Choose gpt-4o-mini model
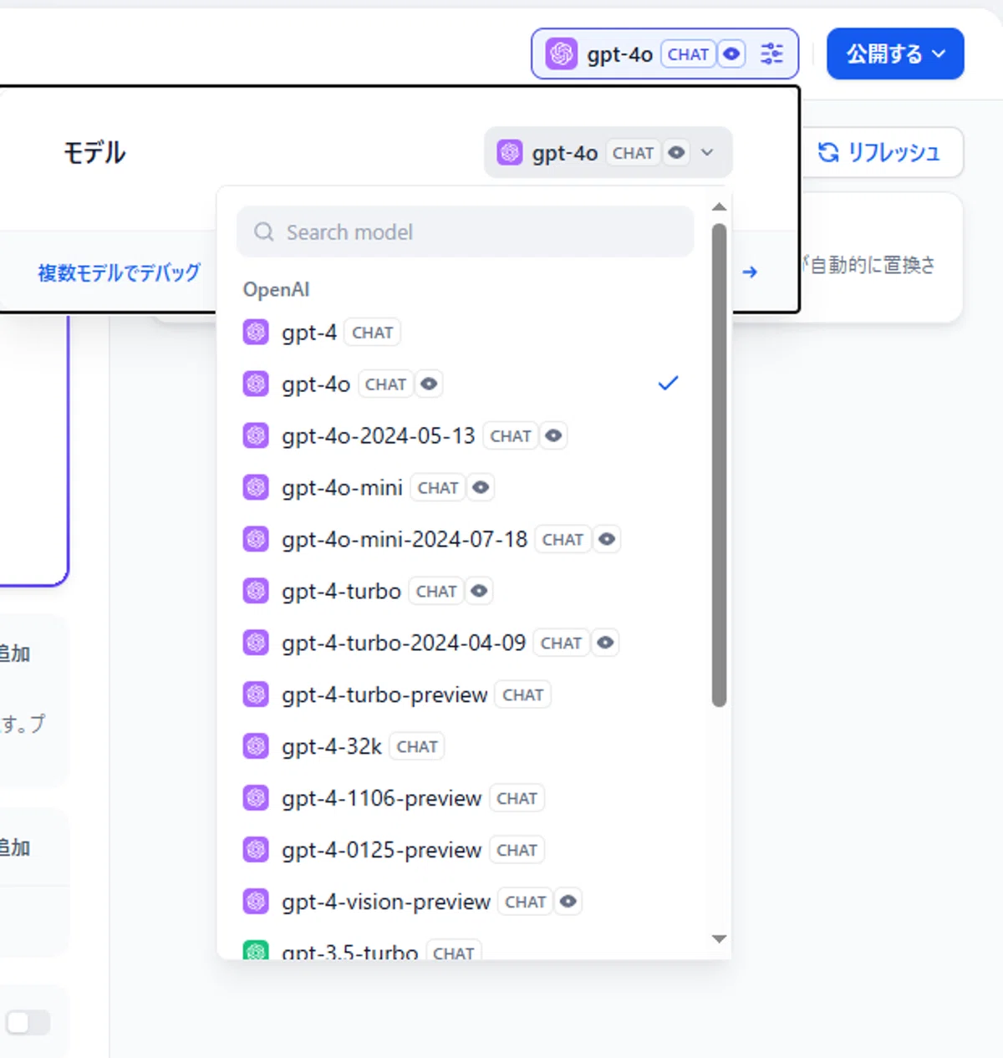The image size is (1003, 1058). point(464,487)
